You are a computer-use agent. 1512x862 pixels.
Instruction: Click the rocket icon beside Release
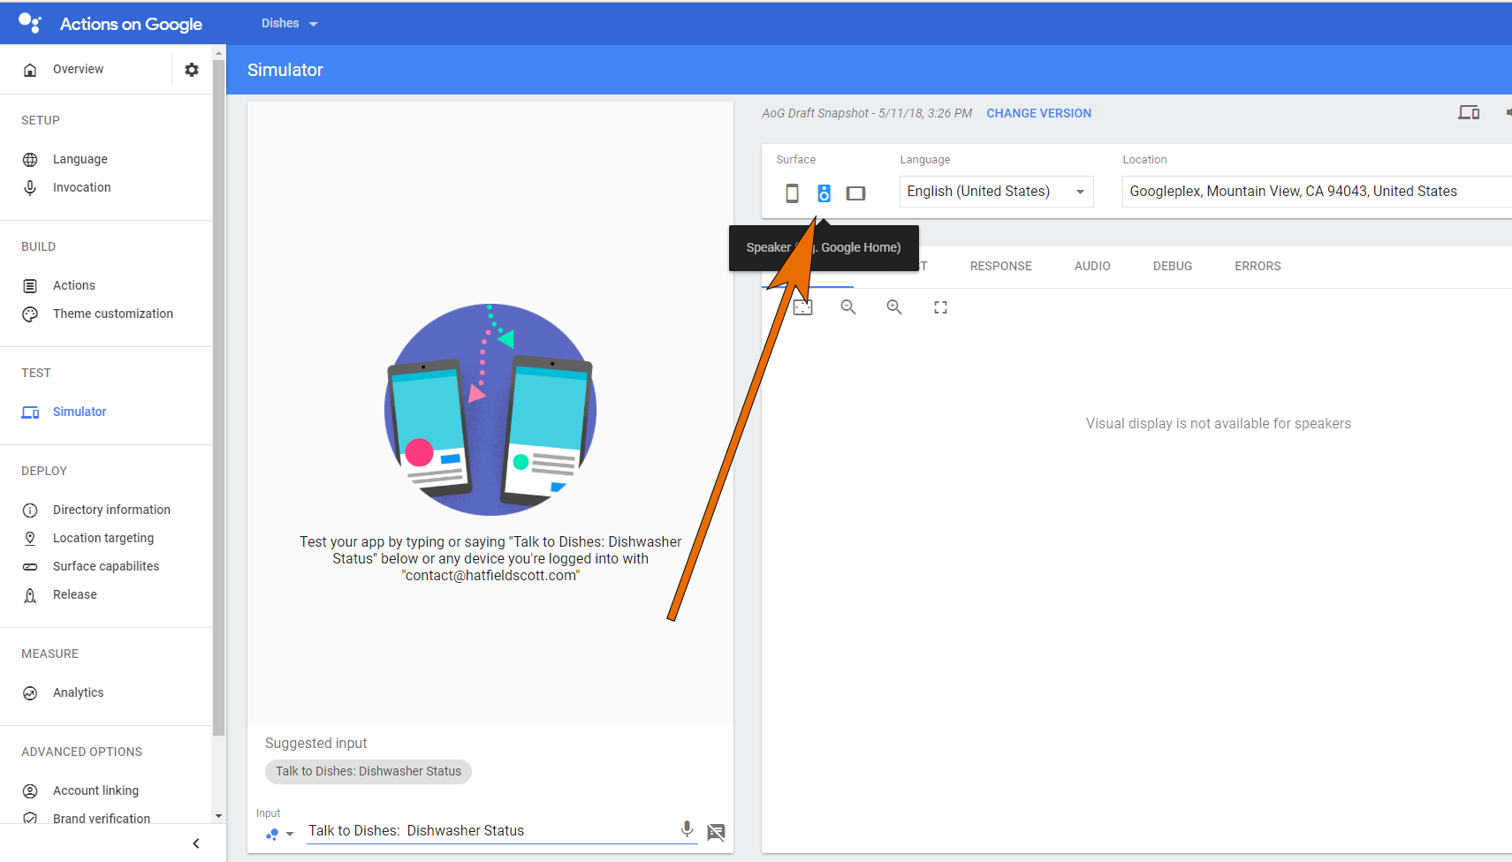point(30,594)
